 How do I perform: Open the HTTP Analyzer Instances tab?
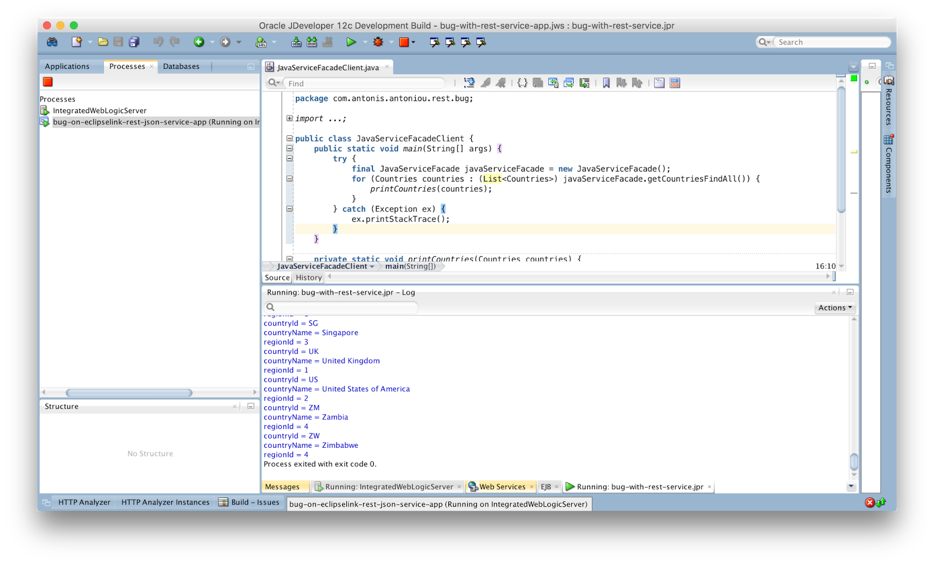[165, 502]
